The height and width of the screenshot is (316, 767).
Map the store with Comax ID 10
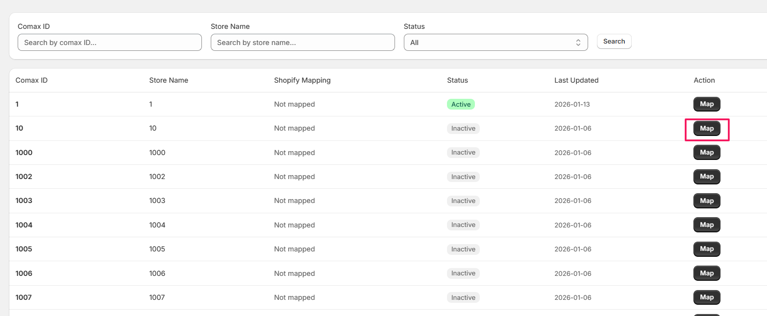(x=706, y=129)
